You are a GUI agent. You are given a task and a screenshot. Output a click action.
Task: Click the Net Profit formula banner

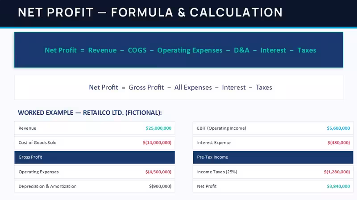point(178,50)
